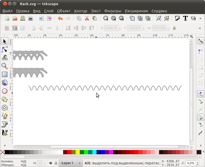Click the Paste clipboard icon
Screen dimensions: 205x167
[94, 18]
